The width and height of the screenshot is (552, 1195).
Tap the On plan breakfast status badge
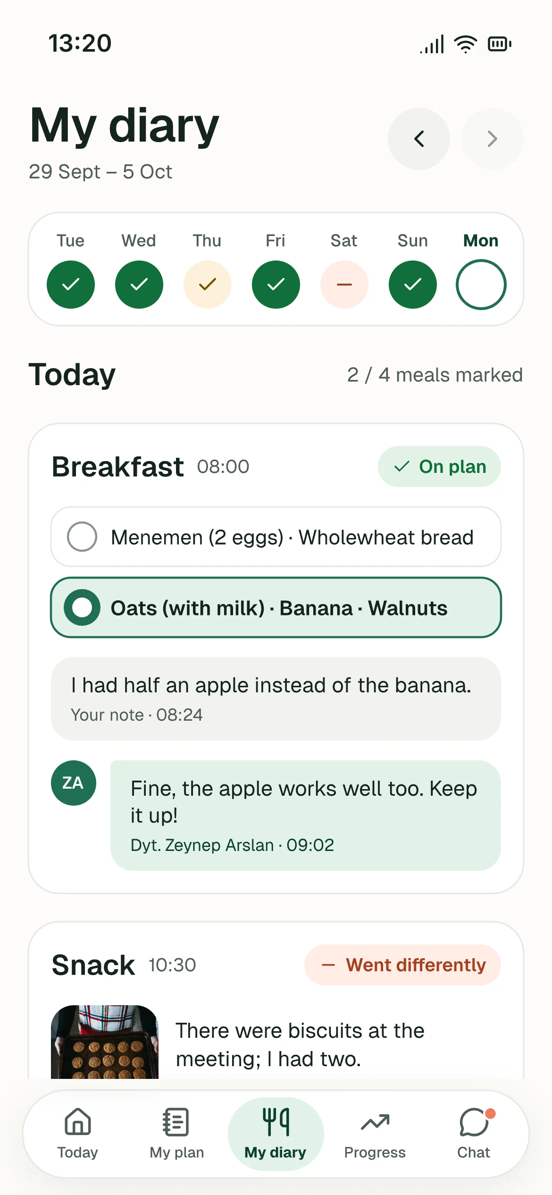439,466
